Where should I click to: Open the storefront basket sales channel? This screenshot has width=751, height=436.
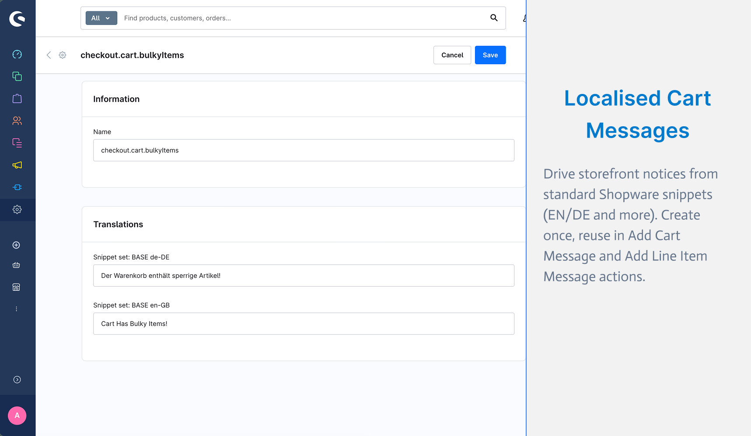click(x=16, y=265)
